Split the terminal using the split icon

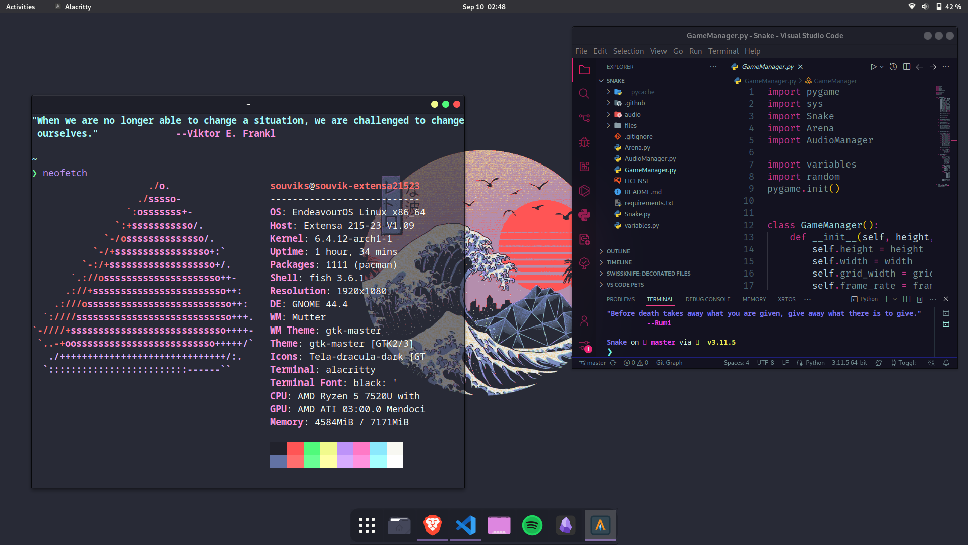coord(907,299)
